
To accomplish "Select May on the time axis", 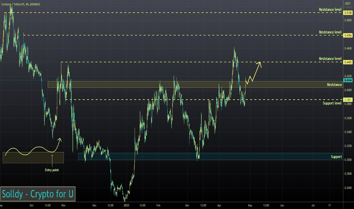I will click(250, 205).
